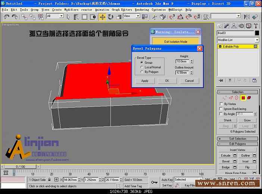Enable the By Angle checkbox
The image size is (262, 194).
coord(221,114)
